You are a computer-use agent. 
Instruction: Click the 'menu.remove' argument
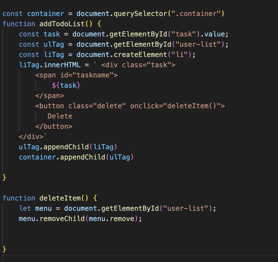112,219
